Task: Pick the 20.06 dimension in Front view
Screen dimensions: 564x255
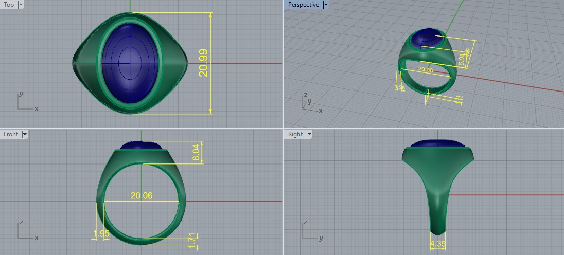Action: [x=142, y=196]
